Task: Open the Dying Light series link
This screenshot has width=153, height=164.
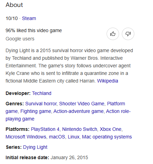Action: point(35,147)
